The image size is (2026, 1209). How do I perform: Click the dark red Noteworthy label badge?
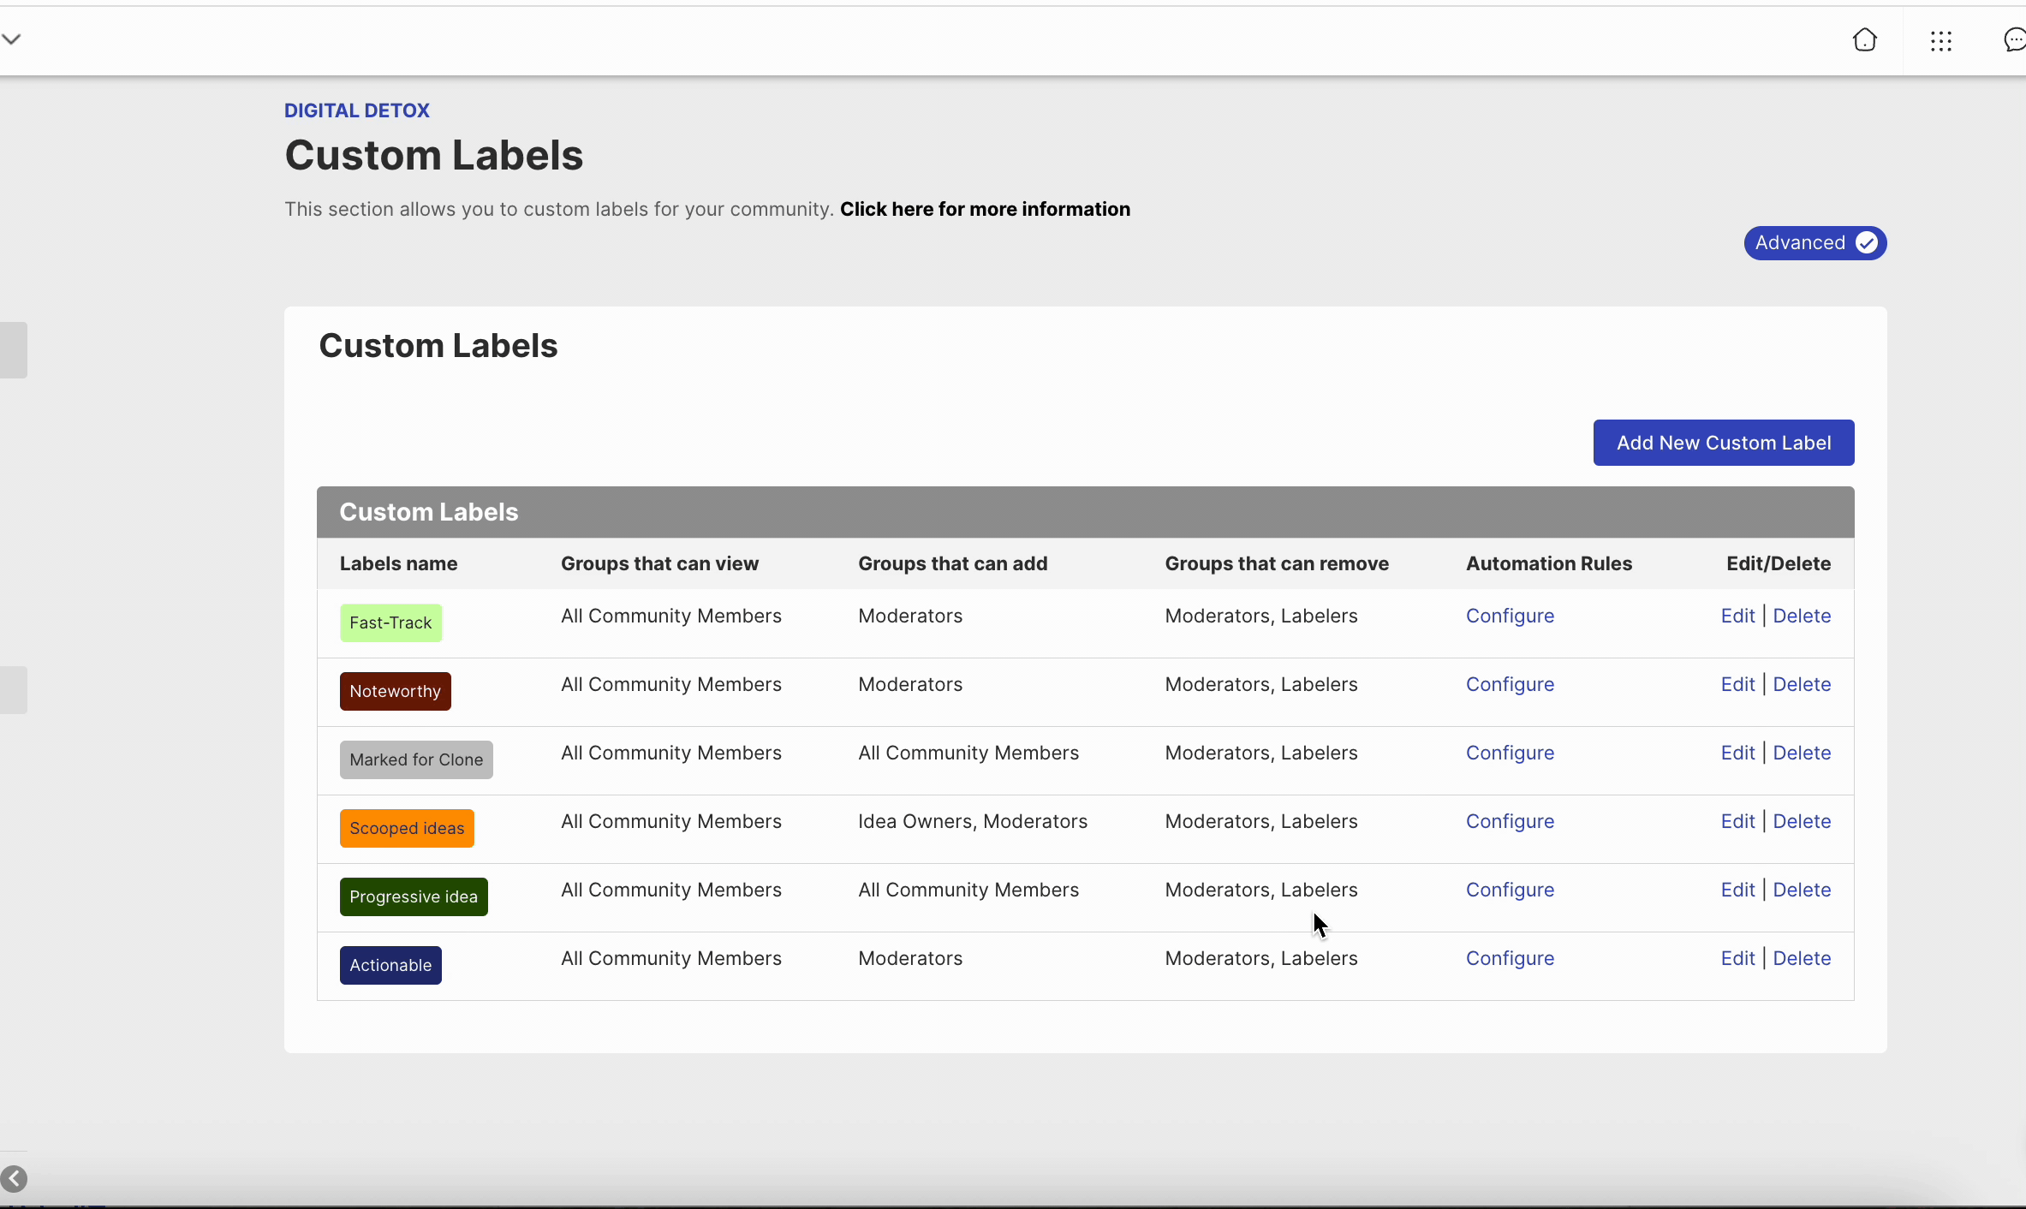pos(395,691)
